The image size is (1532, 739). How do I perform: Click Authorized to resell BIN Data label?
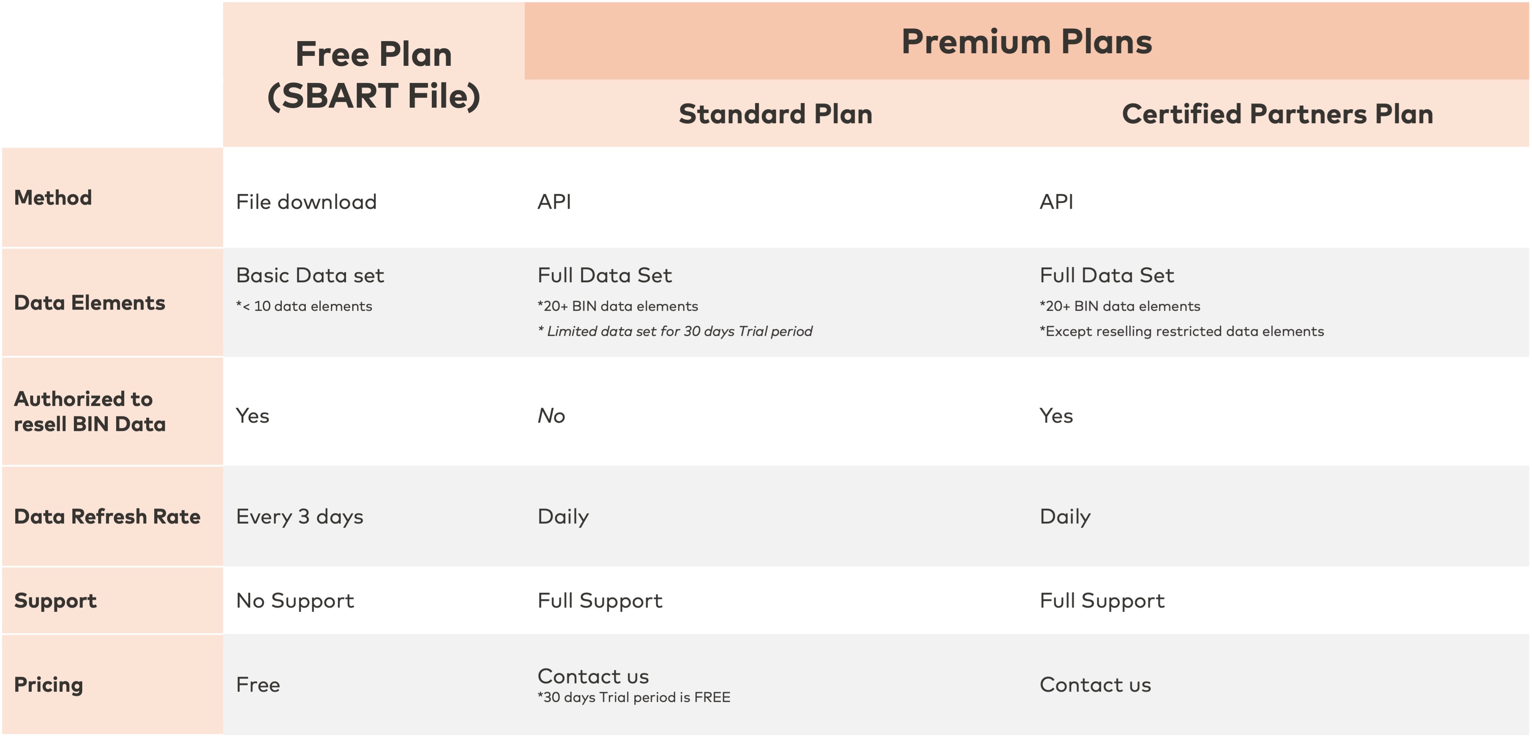click(90, 412)
